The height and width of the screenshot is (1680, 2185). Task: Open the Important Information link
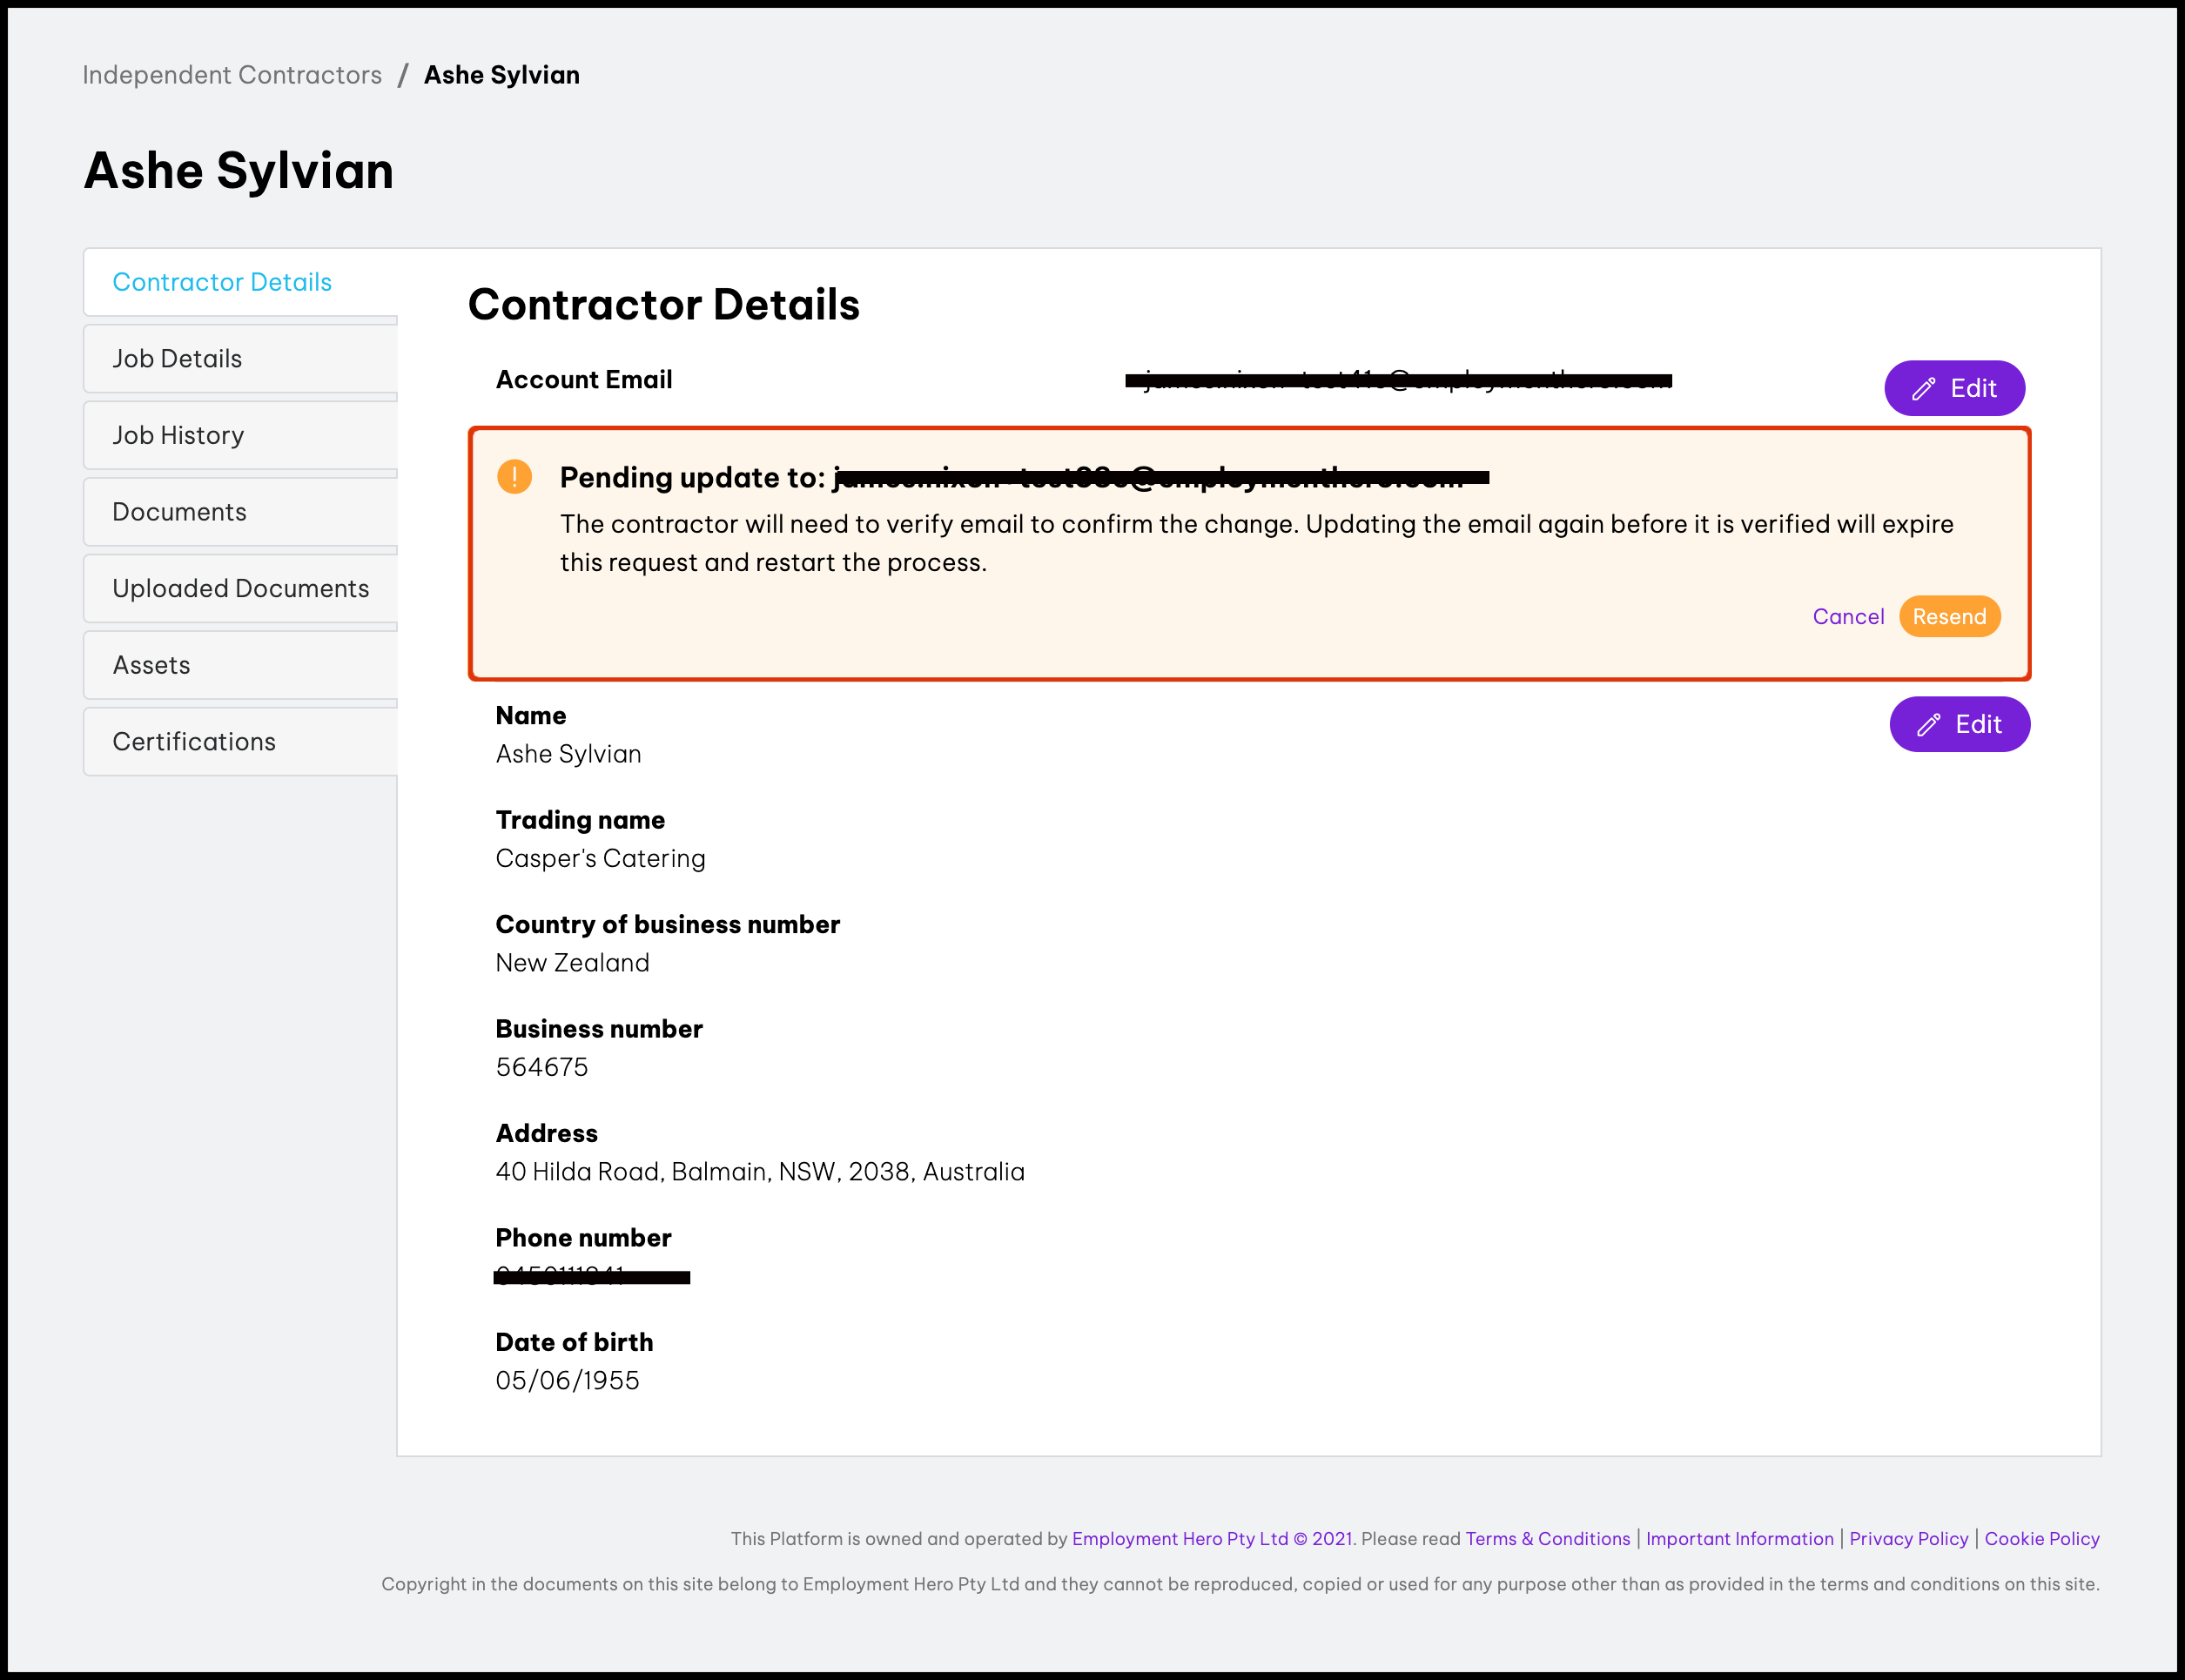click(1739, 1538)
